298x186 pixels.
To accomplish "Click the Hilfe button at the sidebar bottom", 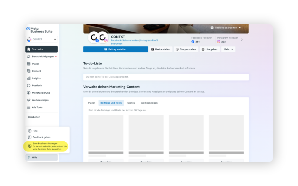I will pos(42,157).
